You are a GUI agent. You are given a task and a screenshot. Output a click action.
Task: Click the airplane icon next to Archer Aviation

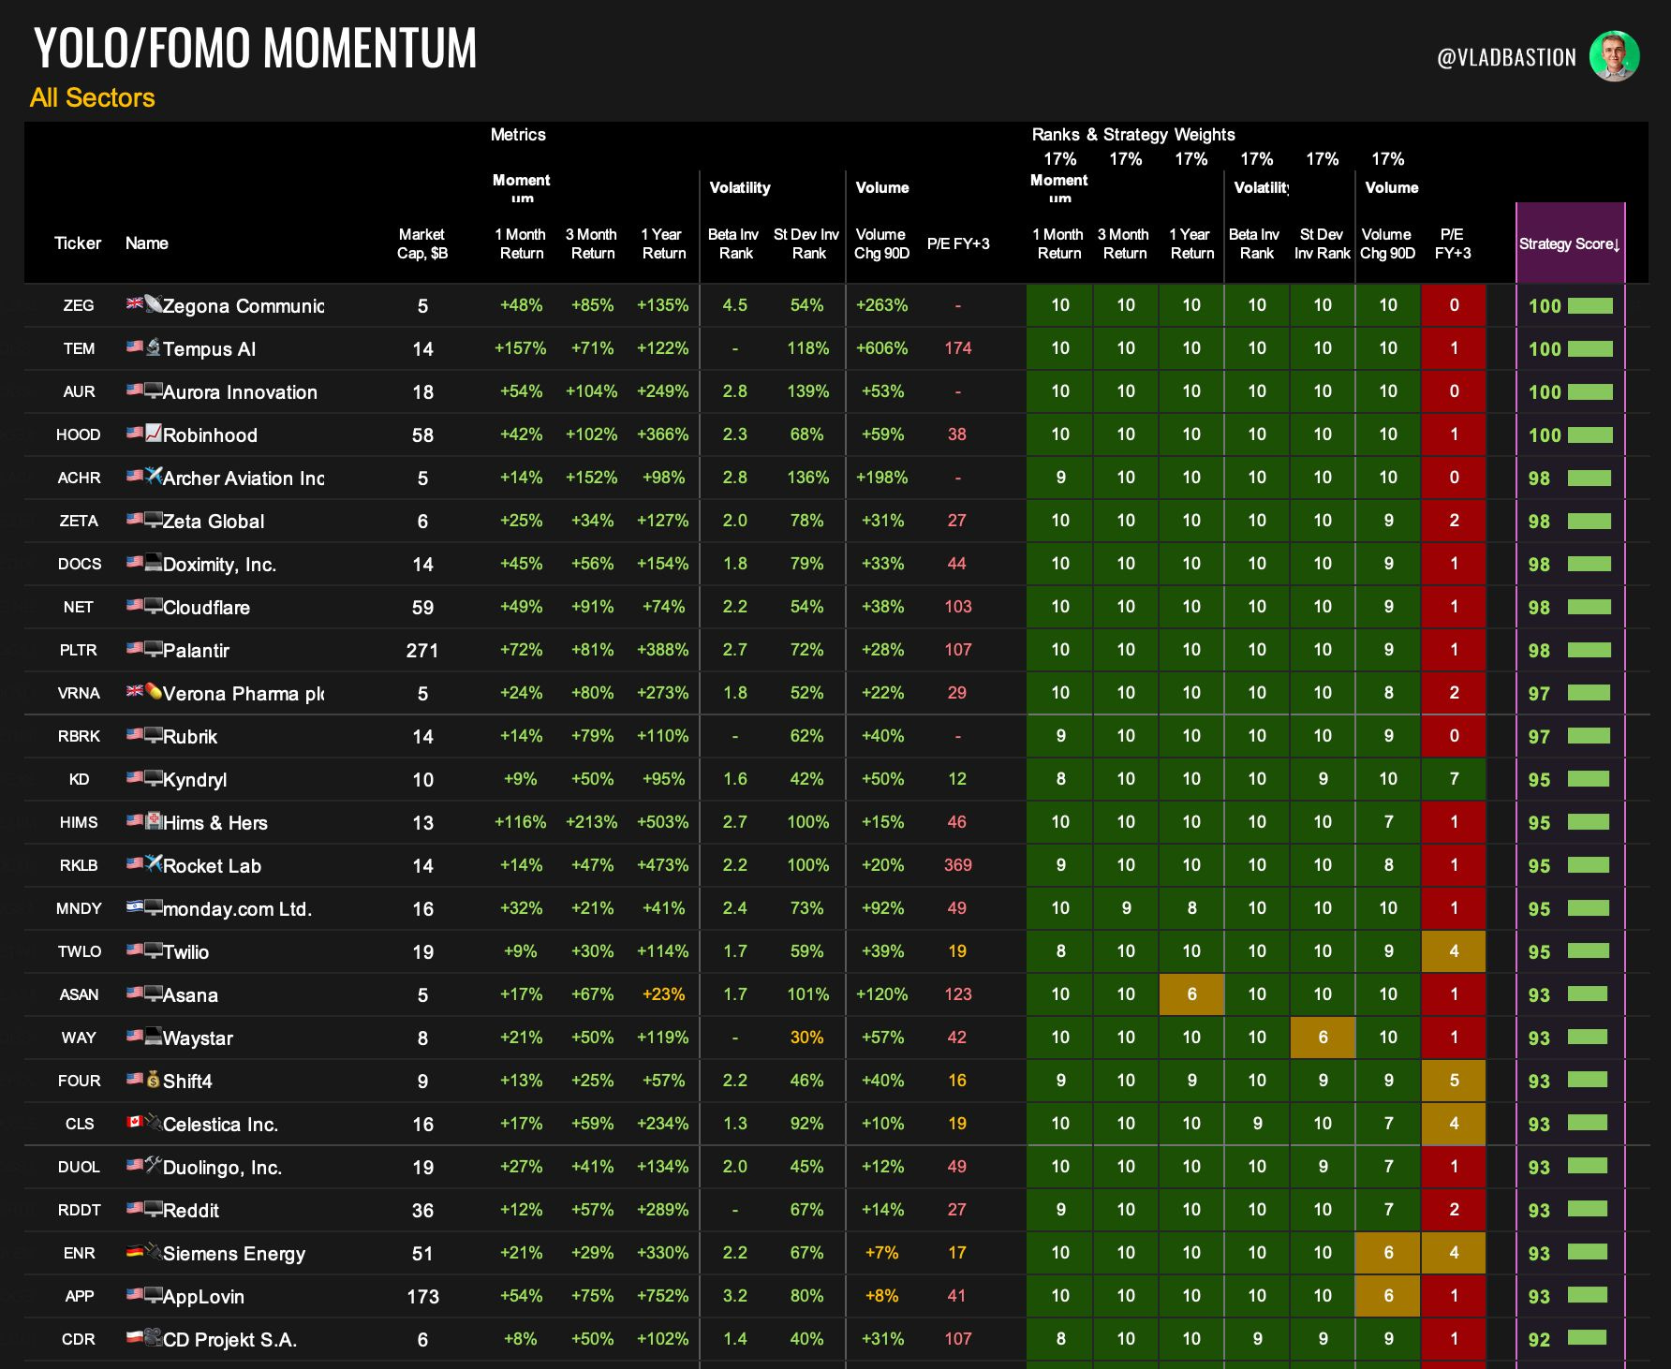[x=154, y=476]
